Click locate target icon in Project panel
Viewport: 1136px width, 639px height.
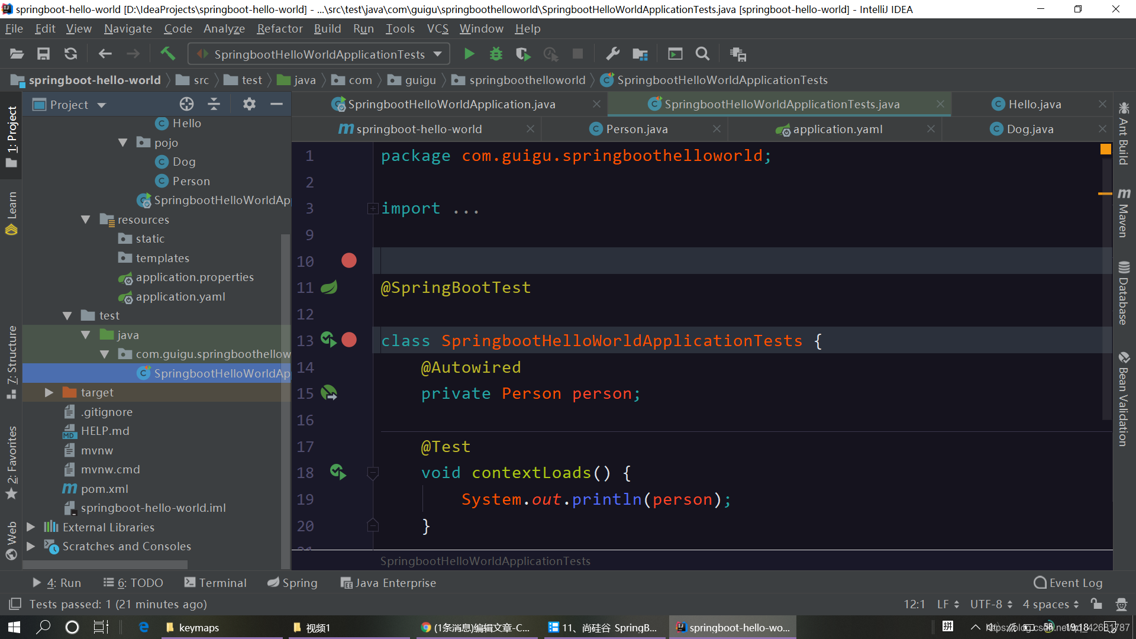point(186,105)
